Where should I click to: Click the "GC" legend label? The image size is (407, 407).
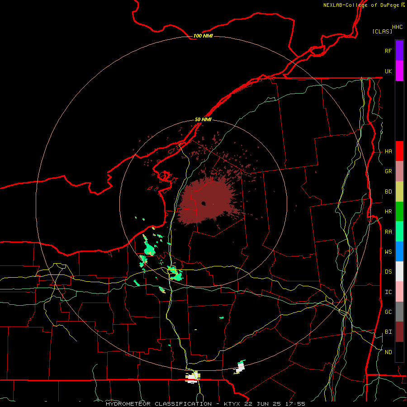tap(388, 312)
